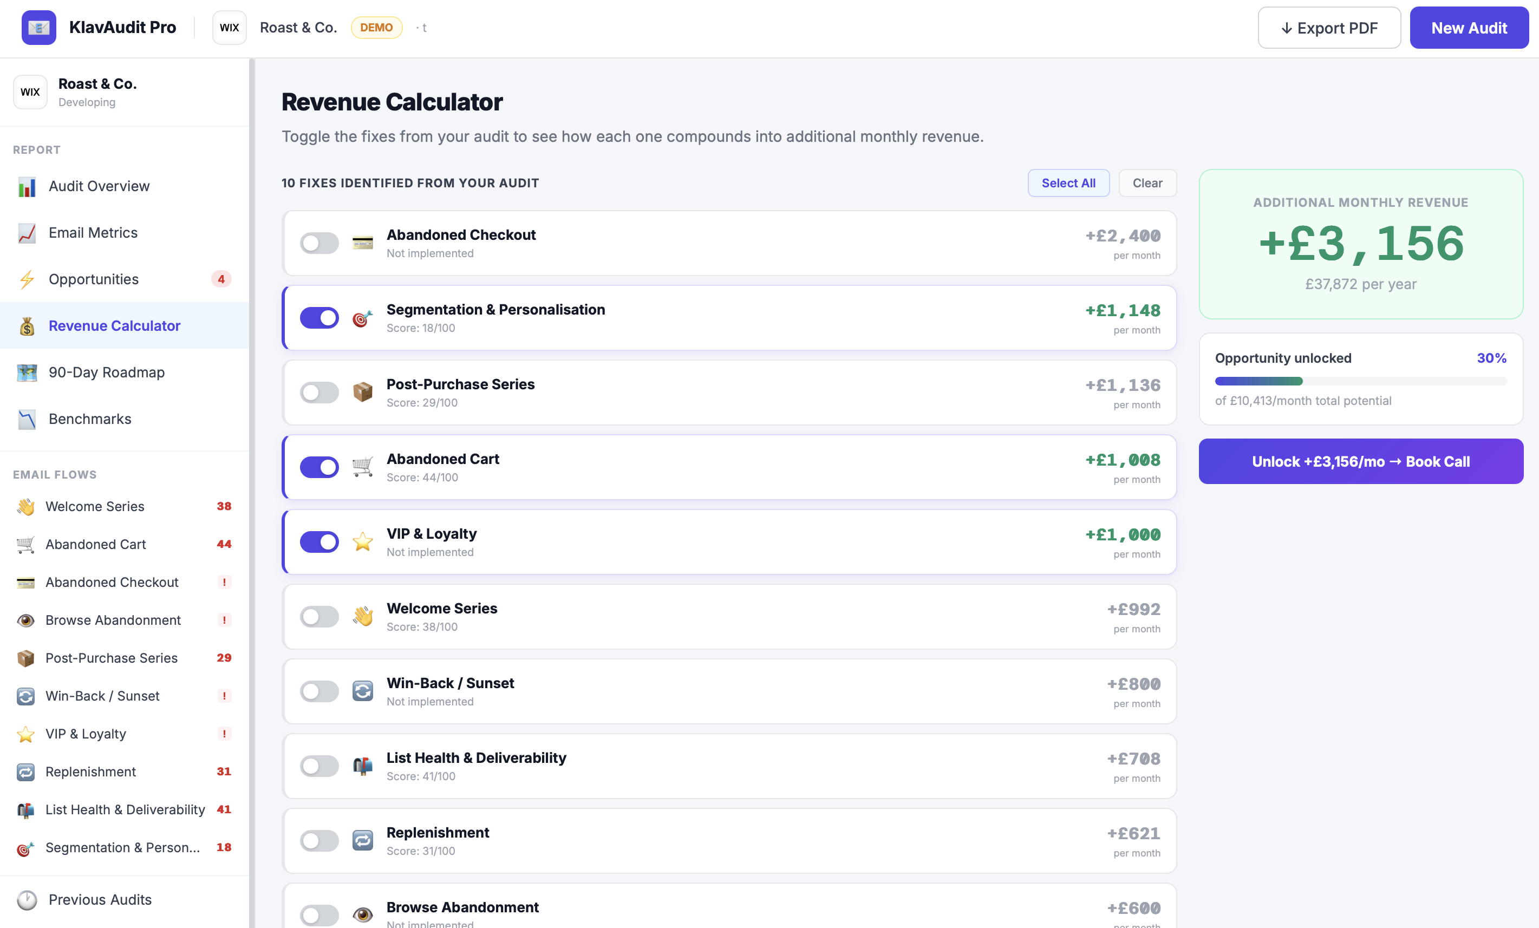Click the Segmentation target icon in fixes list

362,318
